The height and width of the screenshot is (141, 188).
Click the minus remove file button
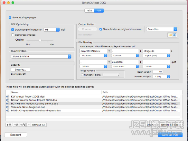[29, 125]
